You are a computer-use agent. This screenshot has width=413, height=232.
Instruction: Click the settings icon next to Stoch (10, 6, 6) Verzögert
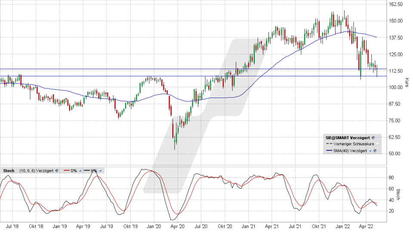click(x=56, y=171)
